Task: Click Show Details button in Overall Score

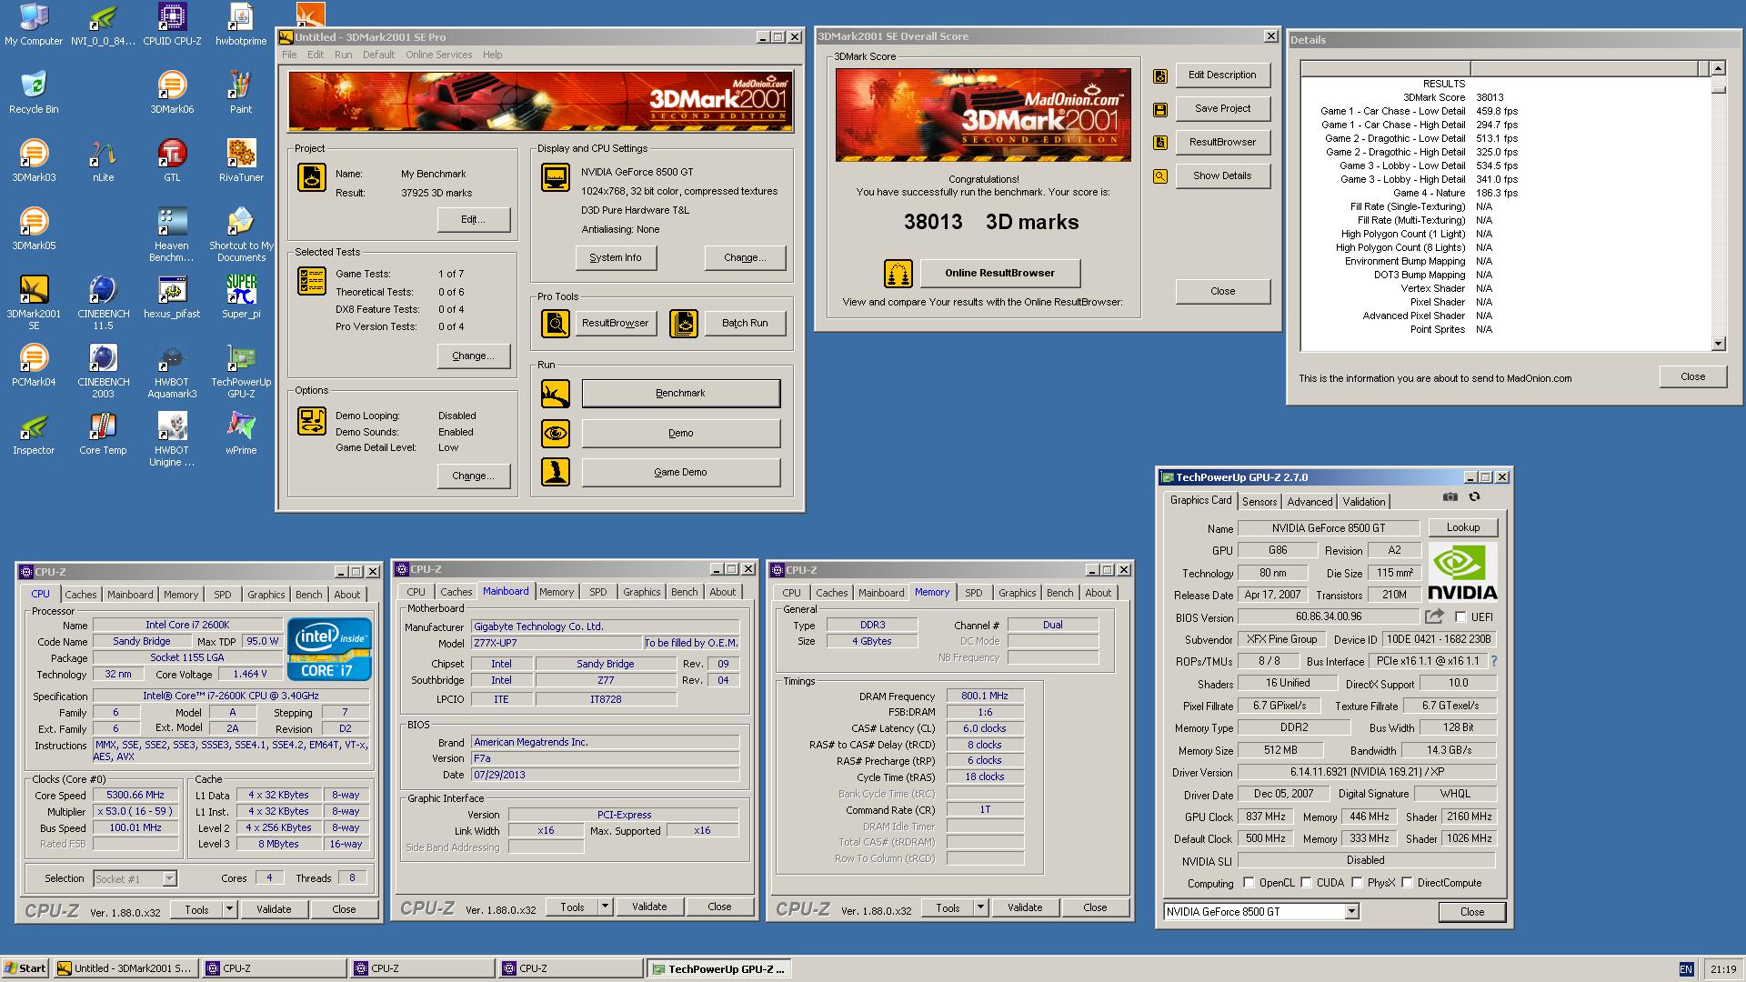Action: click(x=1222, y=175)
